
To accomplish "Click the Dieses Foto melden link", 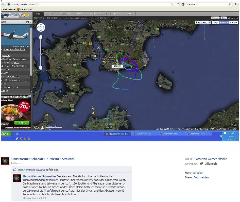I will [x=197, y=177].
